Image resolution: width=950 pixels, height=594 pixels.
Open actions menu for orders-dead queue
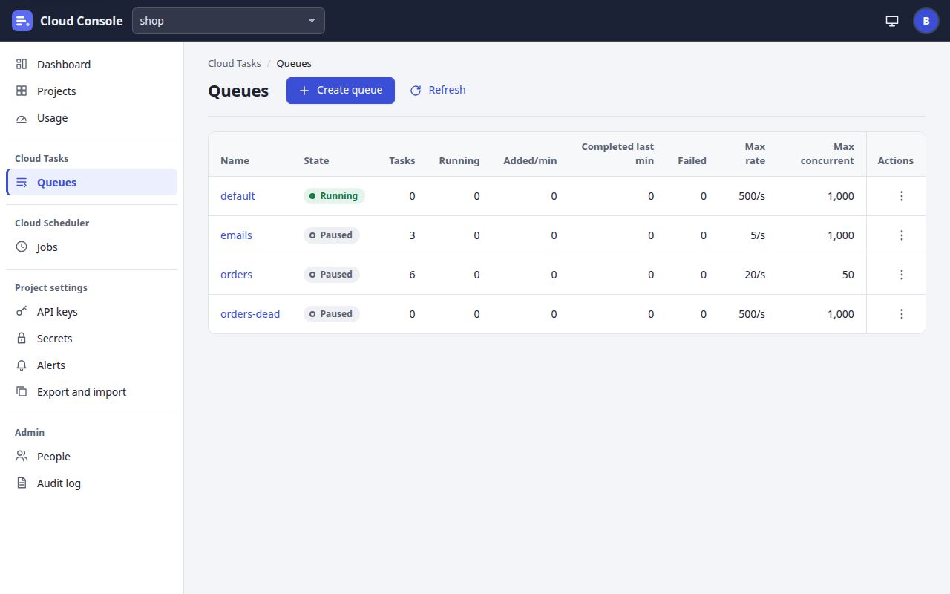tap(902, 314)
